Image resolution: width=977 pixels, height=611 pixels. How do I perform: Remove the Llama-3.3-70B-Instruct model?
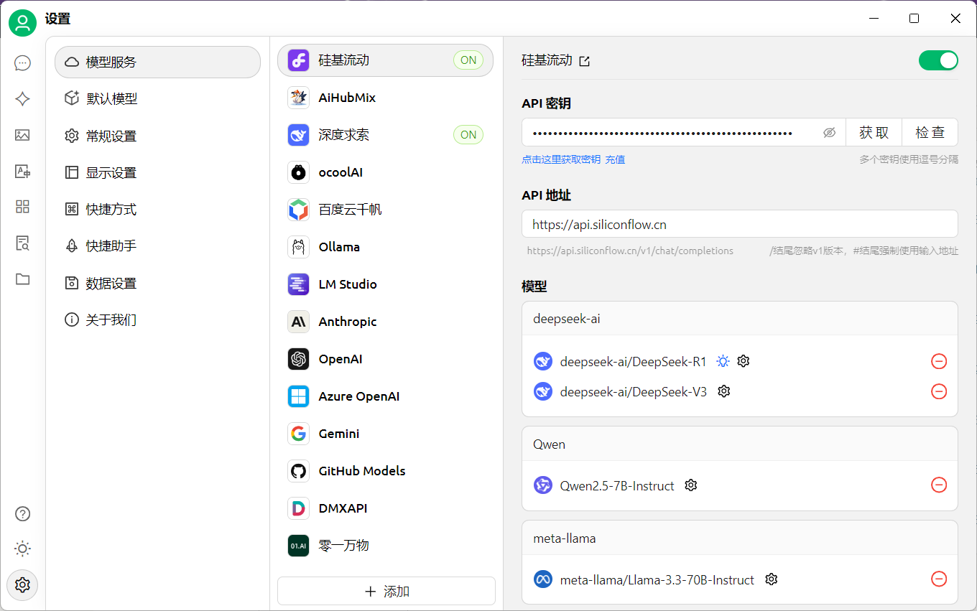[x=939, y=579]
